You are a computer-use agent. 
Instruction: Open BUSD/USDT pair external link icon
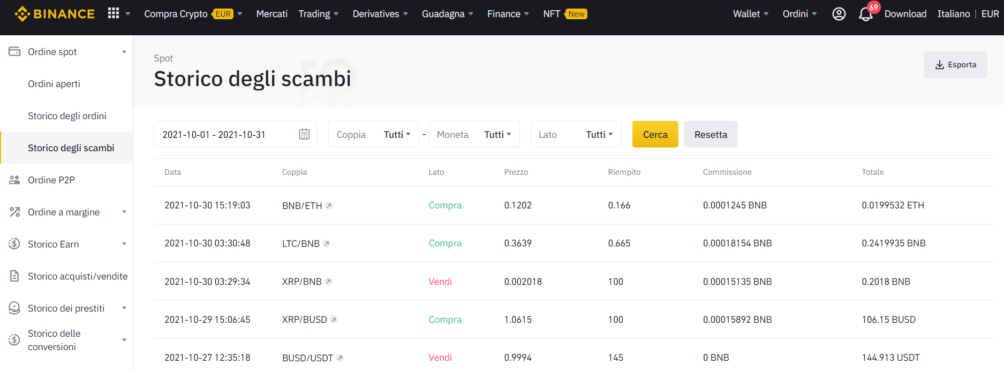[340, 358]
